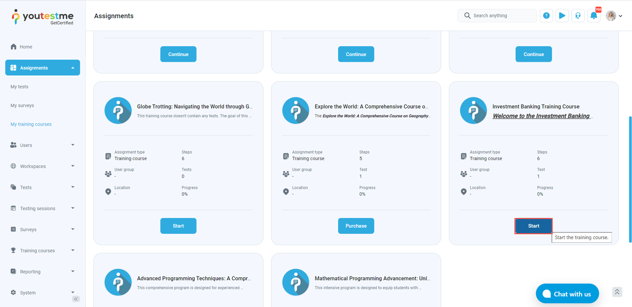Expand the Users menu arrow
This screenshot has height=307, width=632.
pos(73,145)
